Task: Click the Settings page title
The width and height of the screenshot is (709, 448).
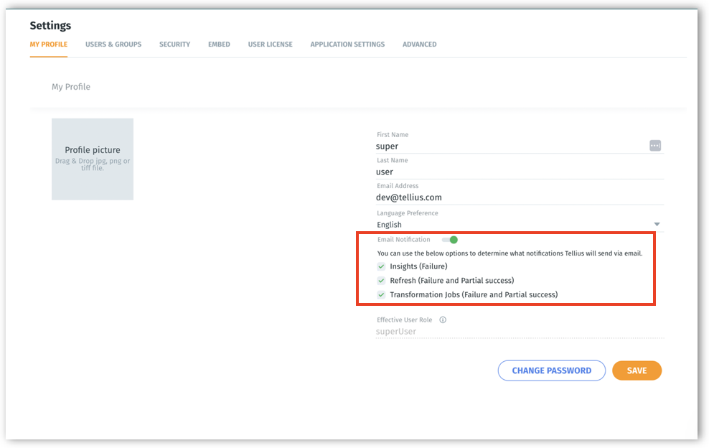Action: click(50, 26)
